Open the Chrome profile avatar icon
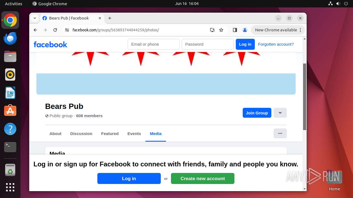 [x=245, y=30]
